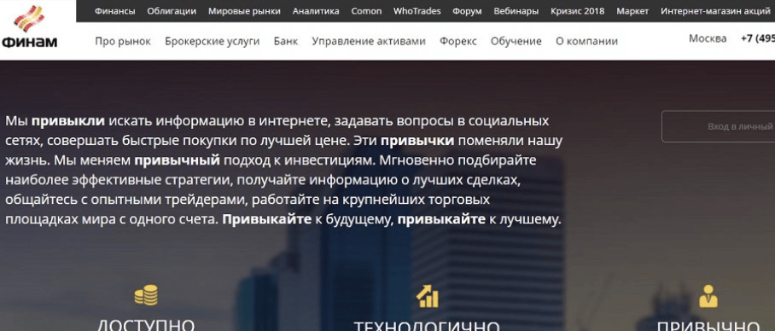Image resolution: width=775 pixels, height=331 pixels.
Task: Open the Вебинары page
Action: pyautogui.click(x=516, y=11)
